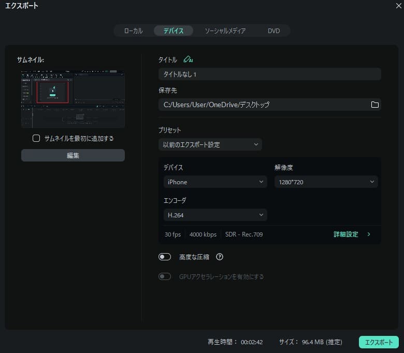Open the プリセット dropdown 以前のエクスポート設定
The width and height of the screenshot is (404, 353).
click(x=210, y=144)
